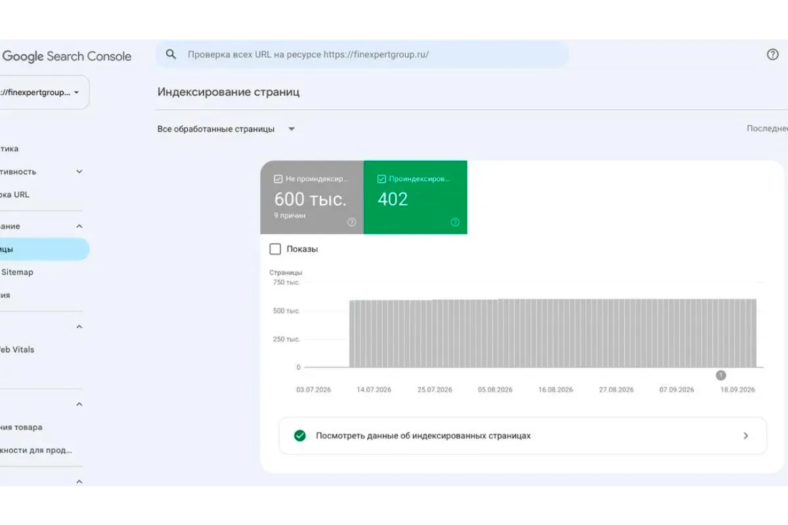Toggle the "Не проиндексир..." checkbox
The height and width of the screenshot is (525, 788).
pos(278,178)
